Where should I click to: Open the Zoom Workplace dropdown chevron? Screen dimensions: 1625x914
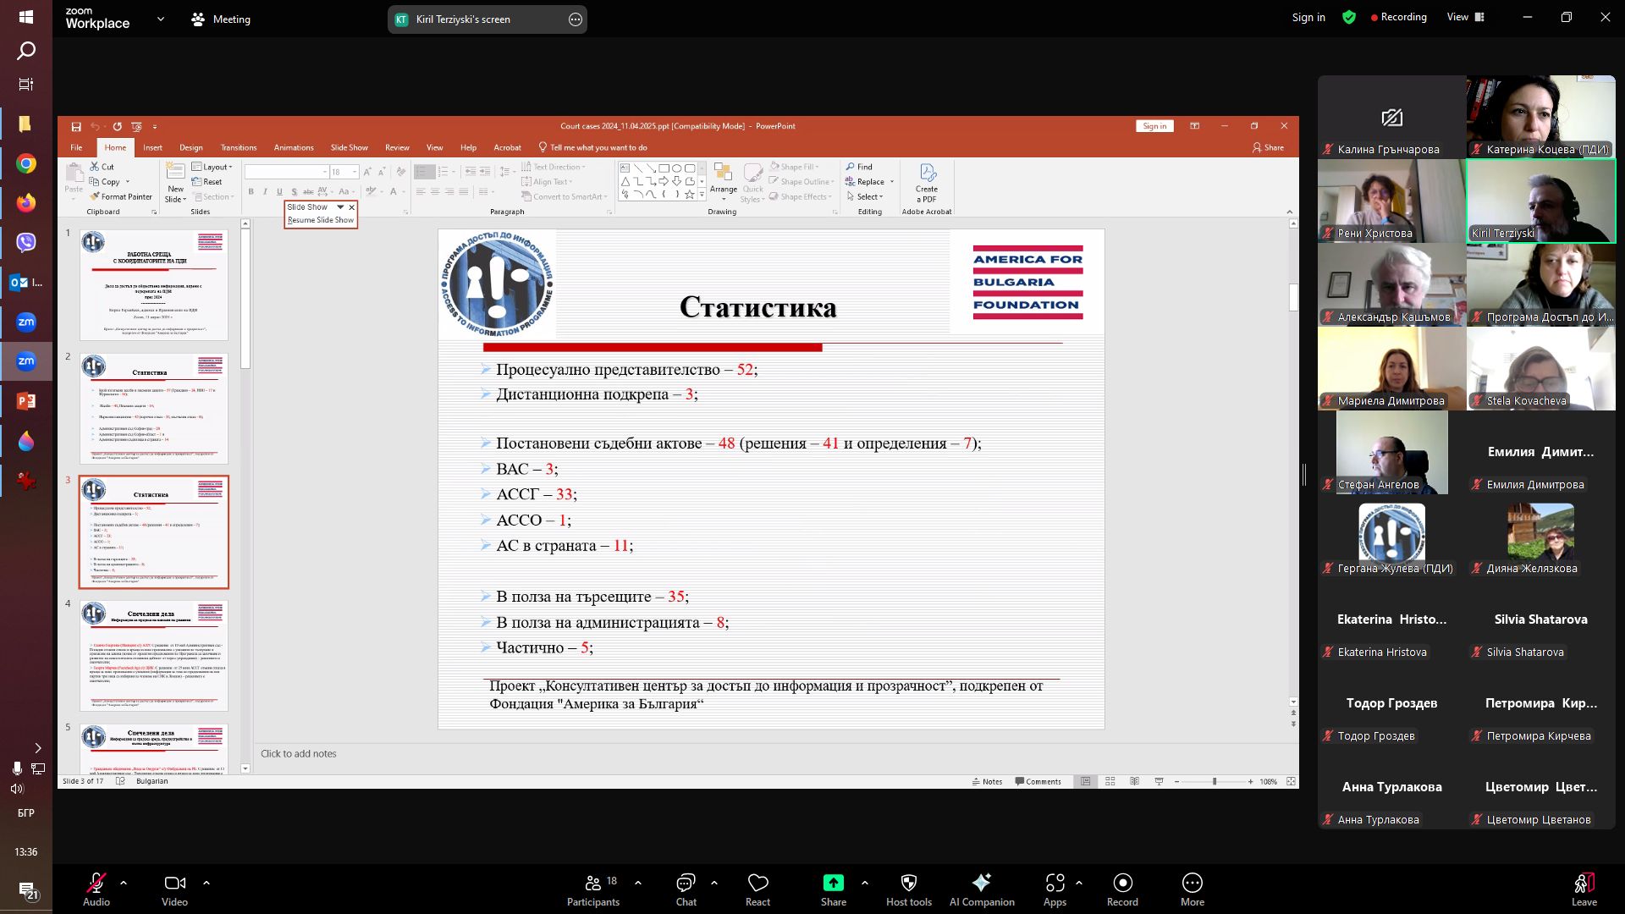(160, 19)
